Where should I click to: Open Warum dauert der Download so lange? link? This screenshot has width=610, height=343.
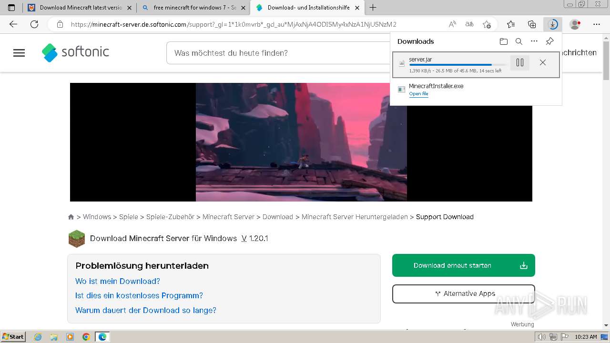pos(146,311)
